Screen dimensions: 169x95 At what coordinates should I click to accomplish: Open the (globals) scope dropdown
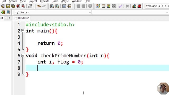53,12
